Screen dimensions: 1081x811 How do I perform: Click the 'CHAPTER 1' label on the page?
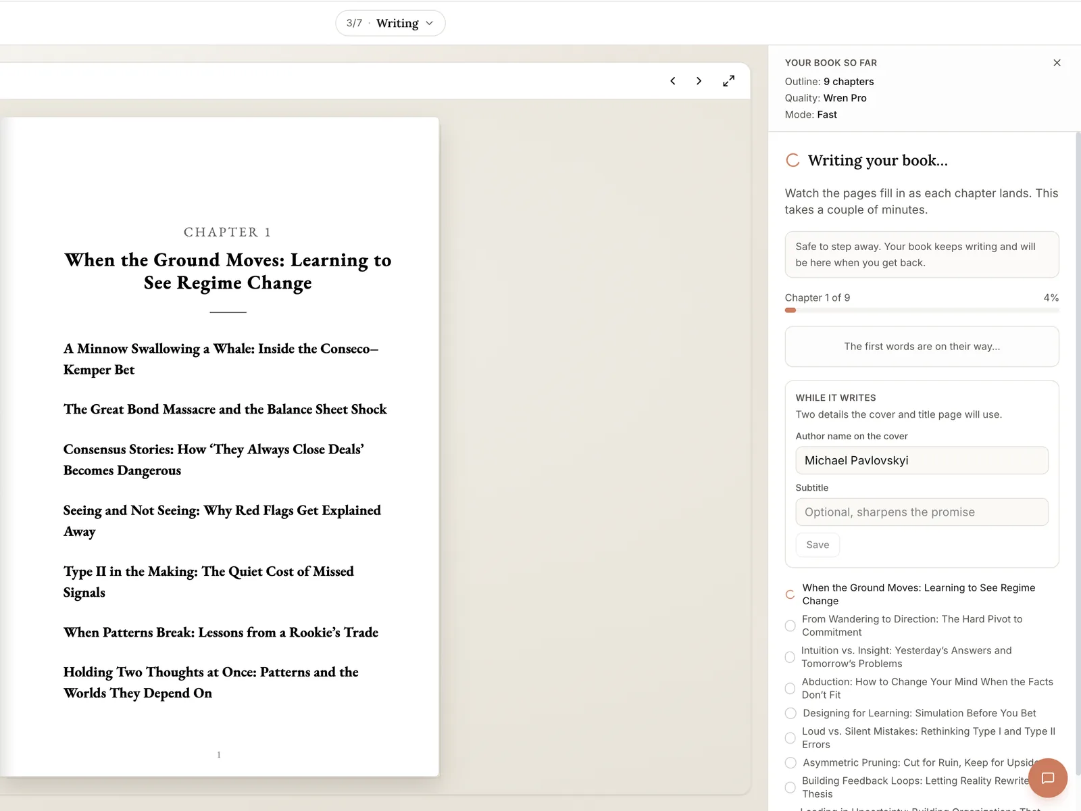(x=228, y=232)
